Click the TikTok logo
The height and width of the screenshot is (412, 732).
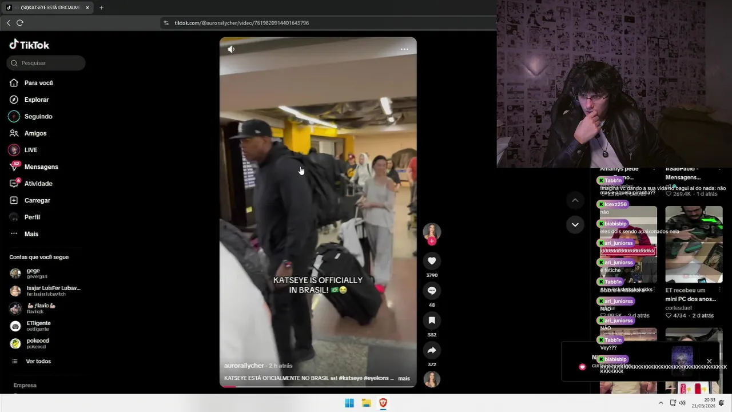(x=29, y=45)
